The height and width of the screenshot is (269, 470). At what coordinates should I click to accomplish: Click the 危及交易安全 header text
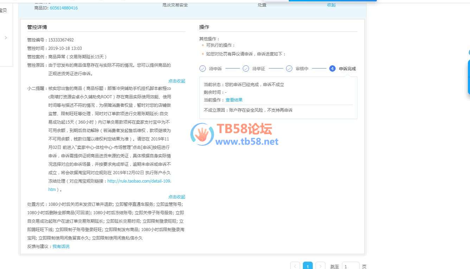(x=175, y=5)
